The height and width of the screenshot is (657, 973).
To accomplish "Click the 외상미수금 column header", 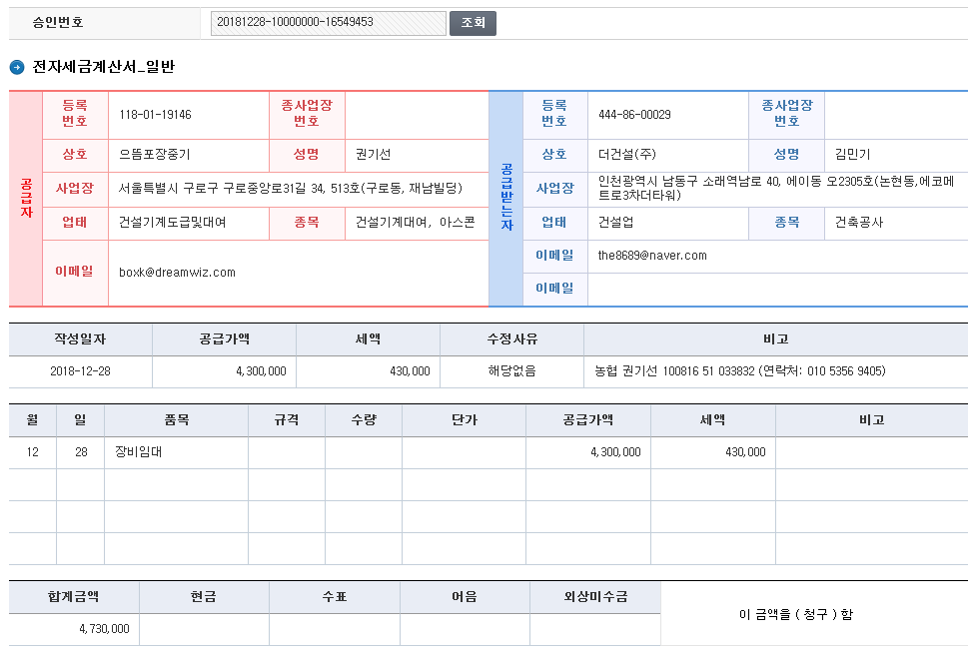I will click(x=595, y=597).
